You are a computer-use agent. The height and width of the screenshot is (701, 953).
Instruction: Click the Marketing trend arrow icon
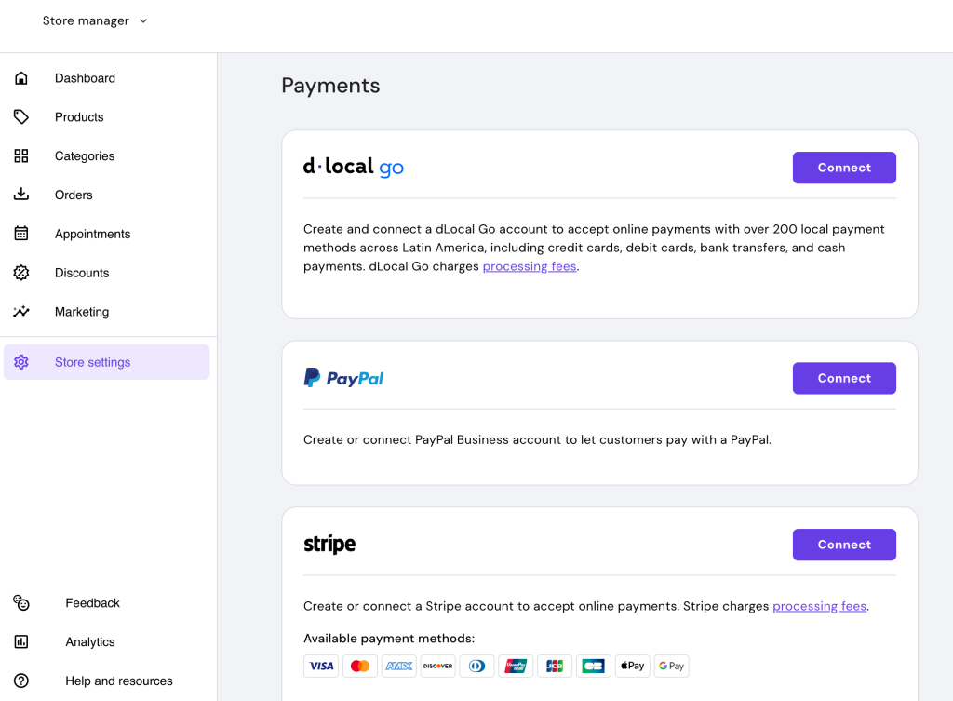pyautogui.click(x=20, y=311)
